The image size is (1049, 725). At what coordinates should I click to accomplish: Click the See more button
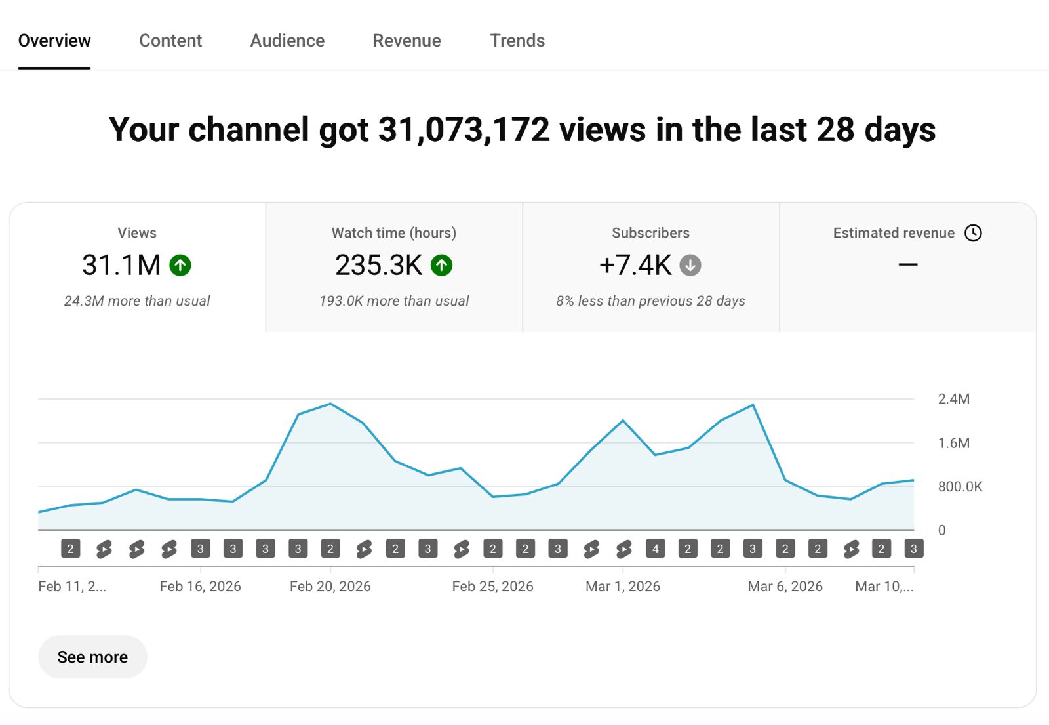(92, 657)
